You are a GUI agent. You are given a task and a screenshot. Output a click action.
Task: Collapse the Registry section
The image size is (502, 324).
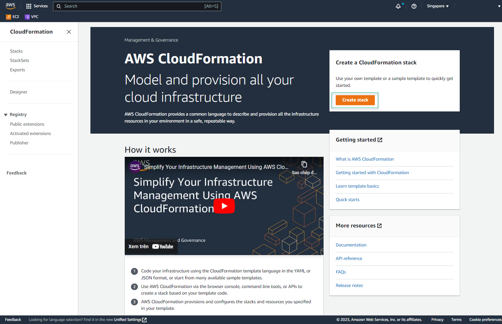[x=6, y=115]
